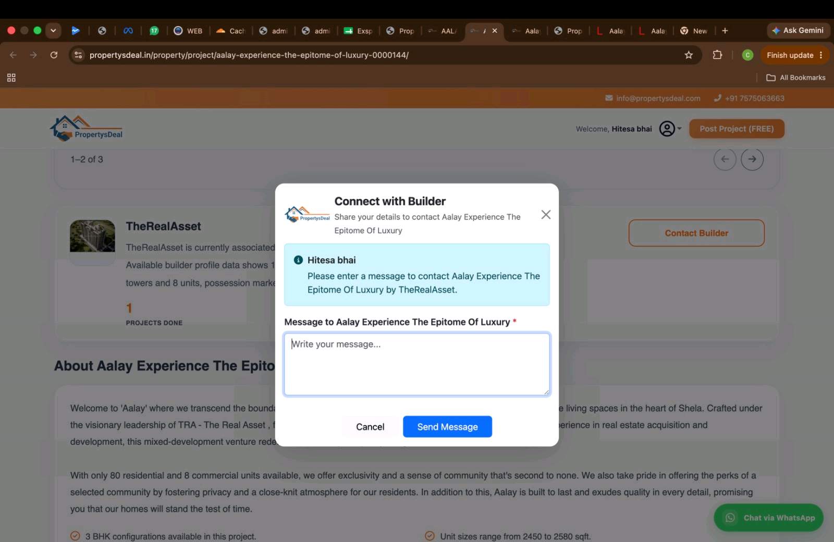Focus the Write your message textarea
The width and height of the screenshot is (834, 542).
click(x=417, y=364)
